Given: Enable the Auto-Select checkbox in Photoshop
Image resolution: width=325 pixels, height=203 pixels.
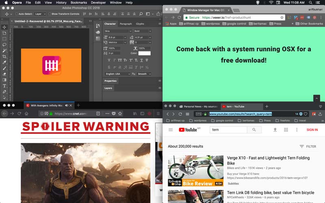Looking at the screenshot, I should (17, 14).
